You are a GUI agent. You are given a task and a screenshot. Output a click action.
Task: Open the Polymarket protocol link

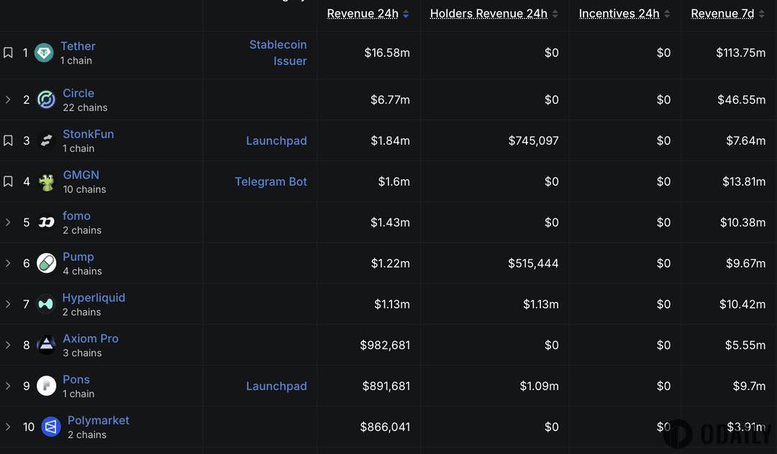98,420
